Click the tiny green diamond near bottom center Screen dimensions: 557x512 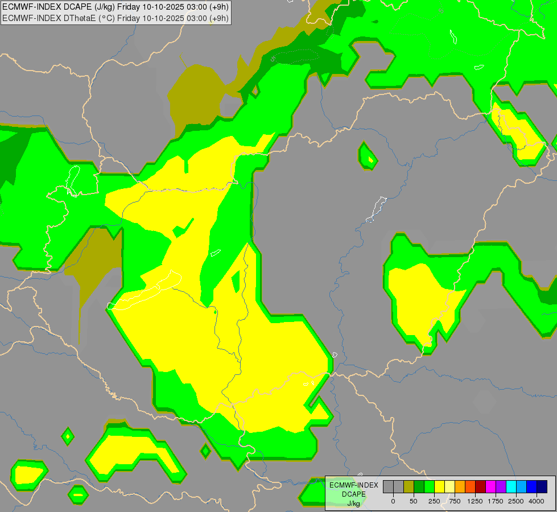[205, 451]
